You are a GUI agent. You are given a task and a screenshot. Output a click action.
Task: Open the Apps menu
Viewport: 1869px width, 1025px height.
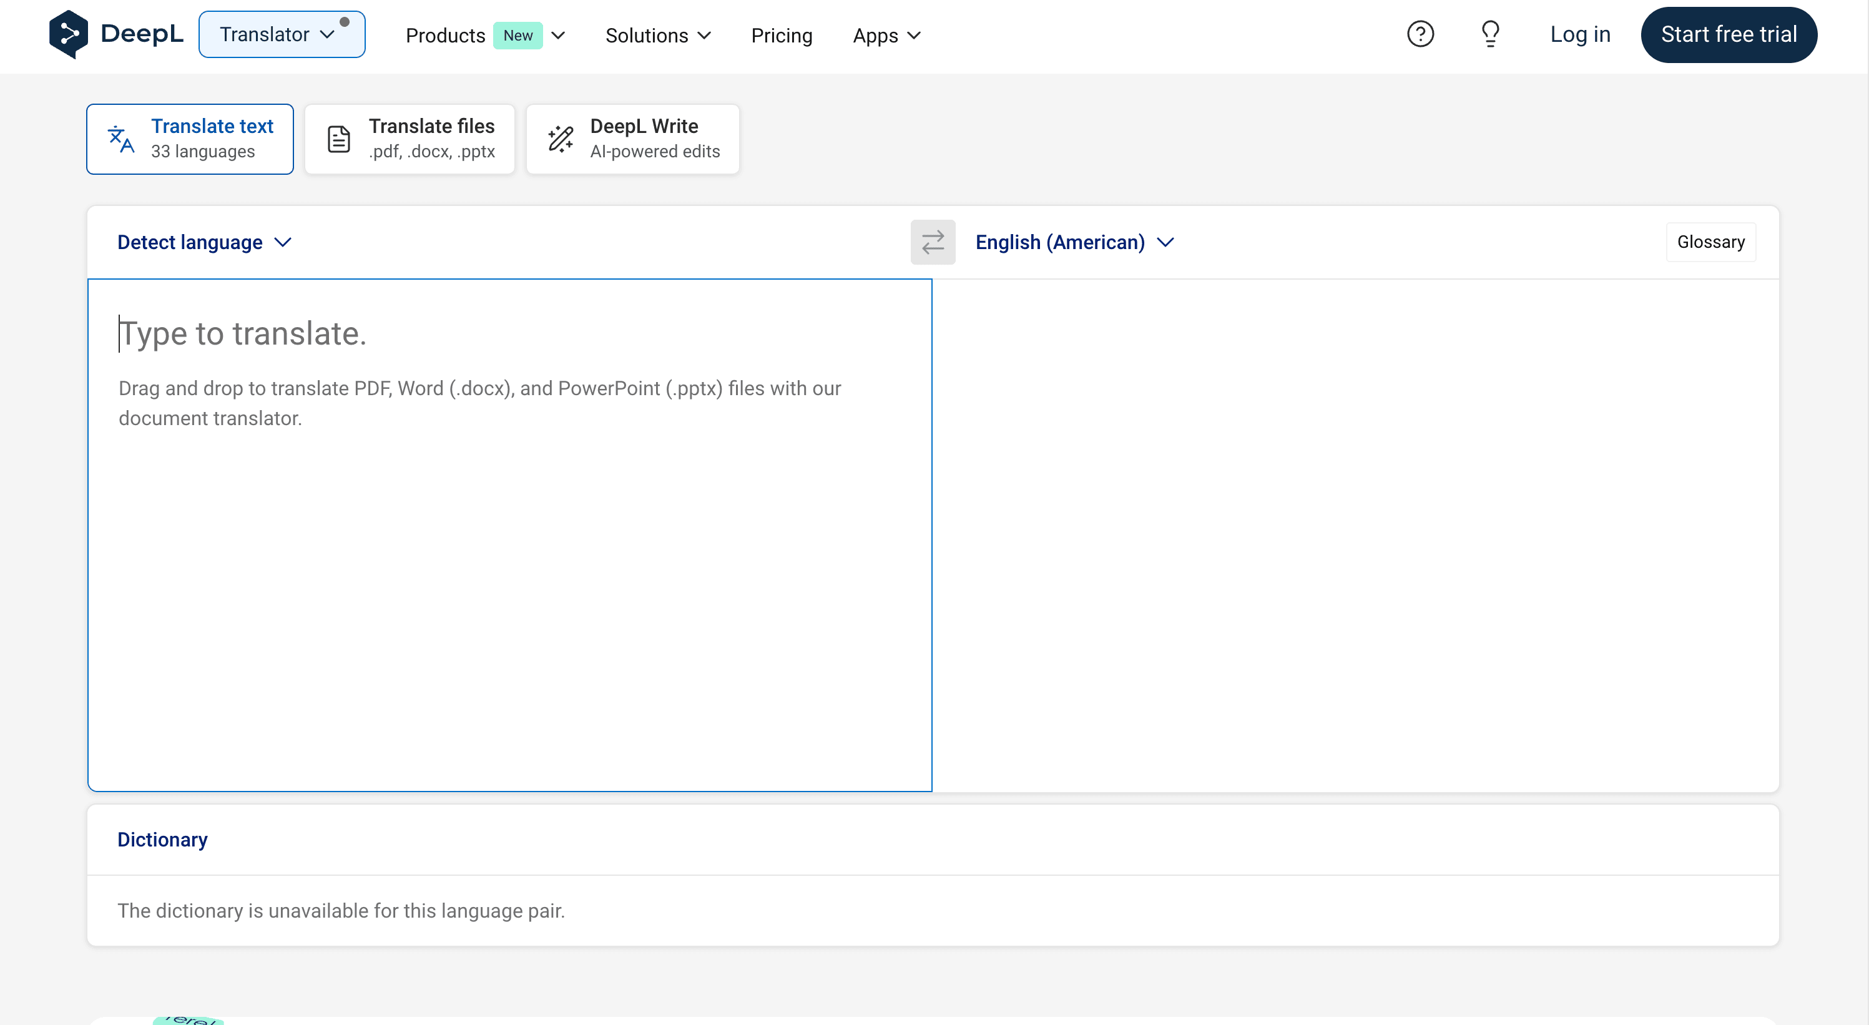[x=886, y=36]
